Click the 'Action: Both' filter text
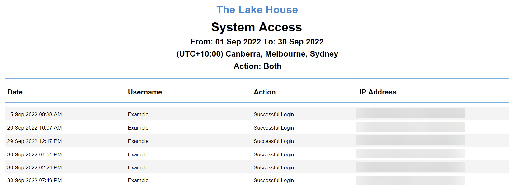 [257, 66]
